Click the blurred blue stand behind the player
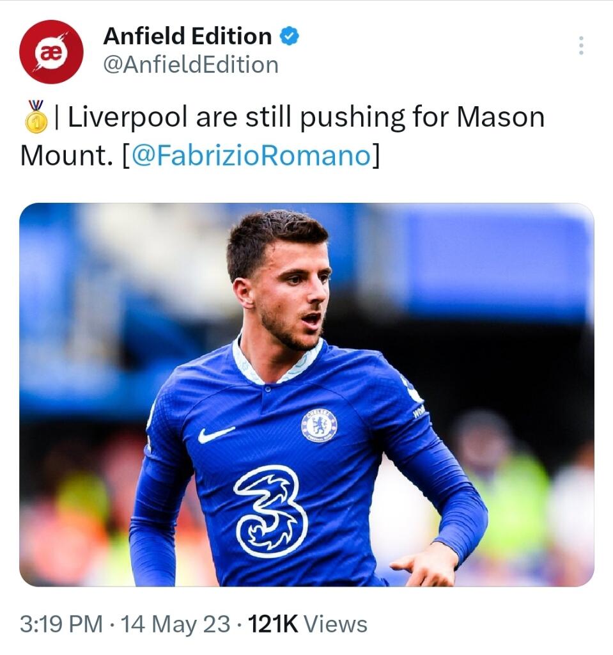This screenshot has width=613, height=655. click(492, 262)
